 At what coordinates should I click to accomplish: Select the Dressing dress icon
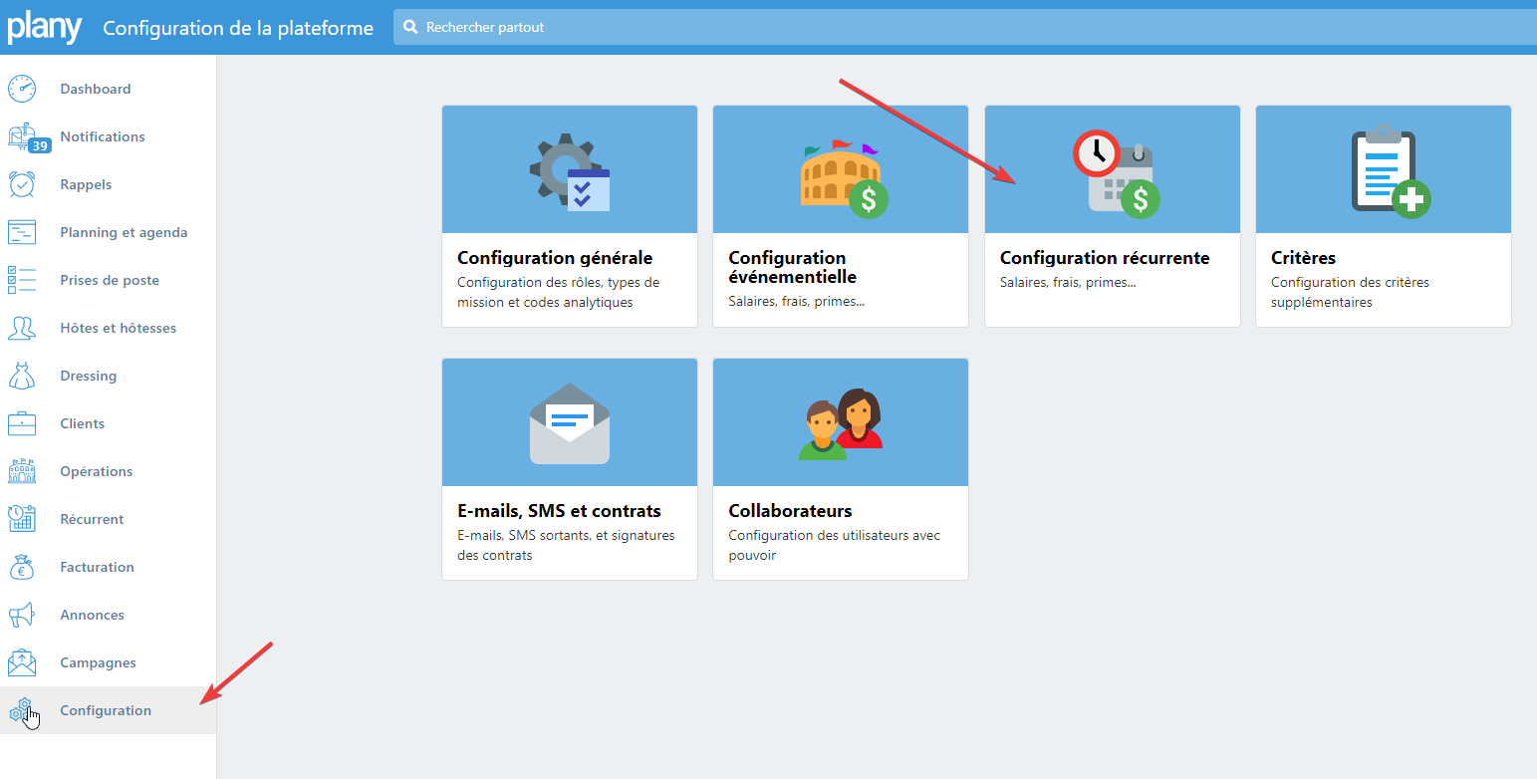coord(22,376)
